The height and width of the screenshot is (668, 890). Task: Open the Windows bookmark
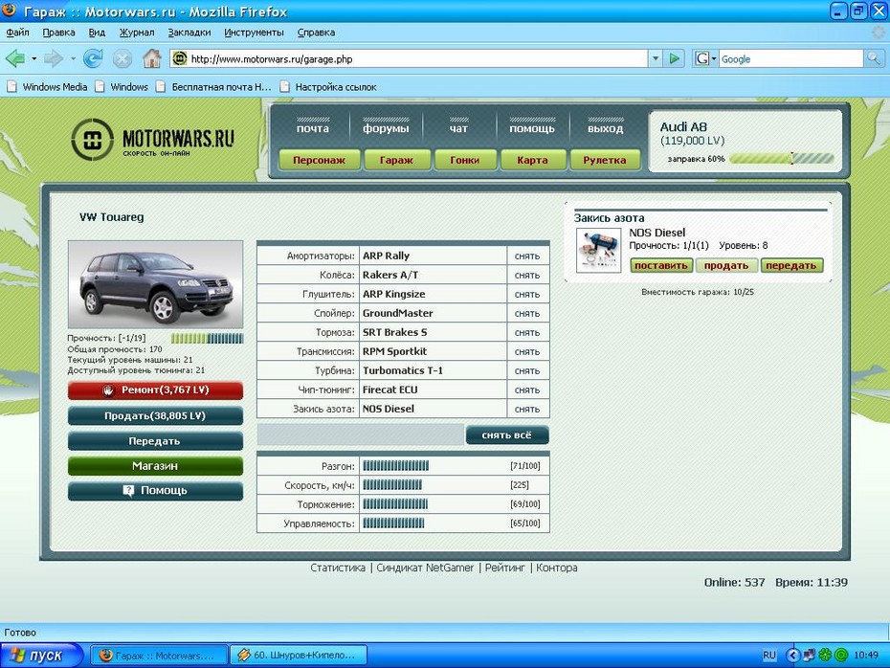(122, 87)
